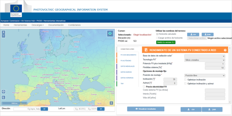
Task: Select the DATOS MENSUALES tab
Action: [x=128, y=66]
